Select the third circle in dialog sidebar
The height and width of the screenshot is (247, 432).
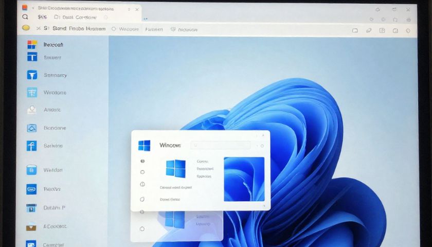142,184
